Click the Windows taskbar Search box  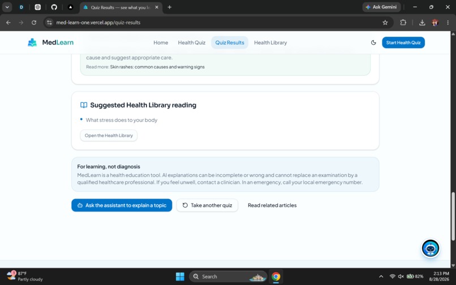click(x=228, y=277)
